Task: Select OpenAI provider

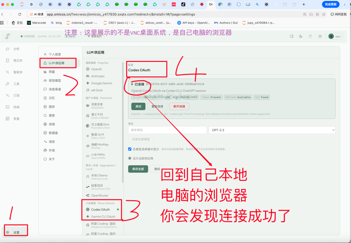Action: (94, 69)
